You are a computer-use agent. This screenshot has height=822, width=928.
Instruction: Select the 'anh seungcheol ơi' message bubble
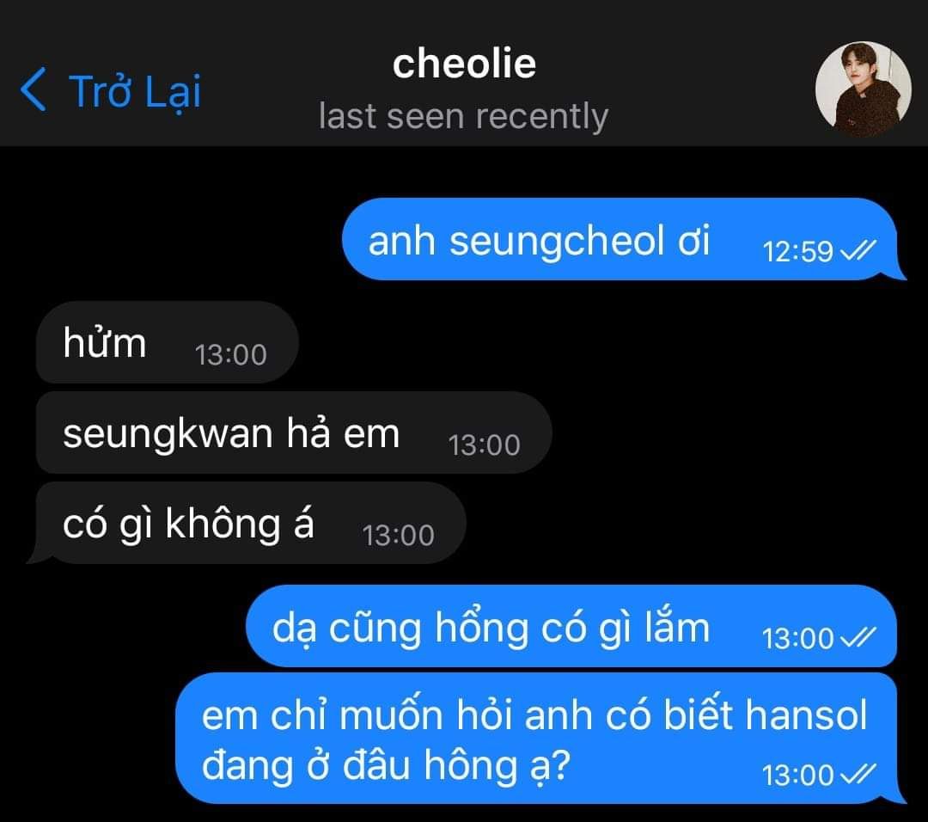point(620,239)
